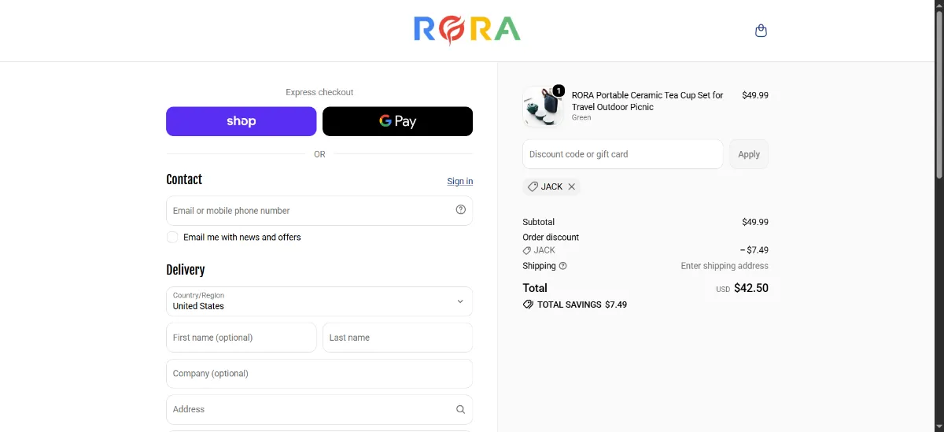
Task: Toggle Email me with news and offers
Action: 172,237
